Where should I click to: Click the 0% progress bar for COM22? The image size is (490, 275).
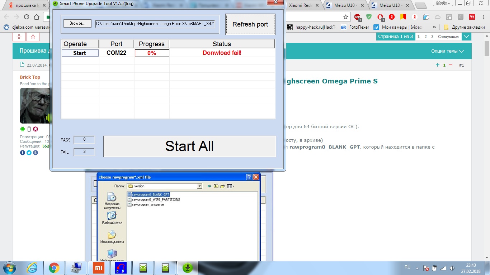[152, 53]
